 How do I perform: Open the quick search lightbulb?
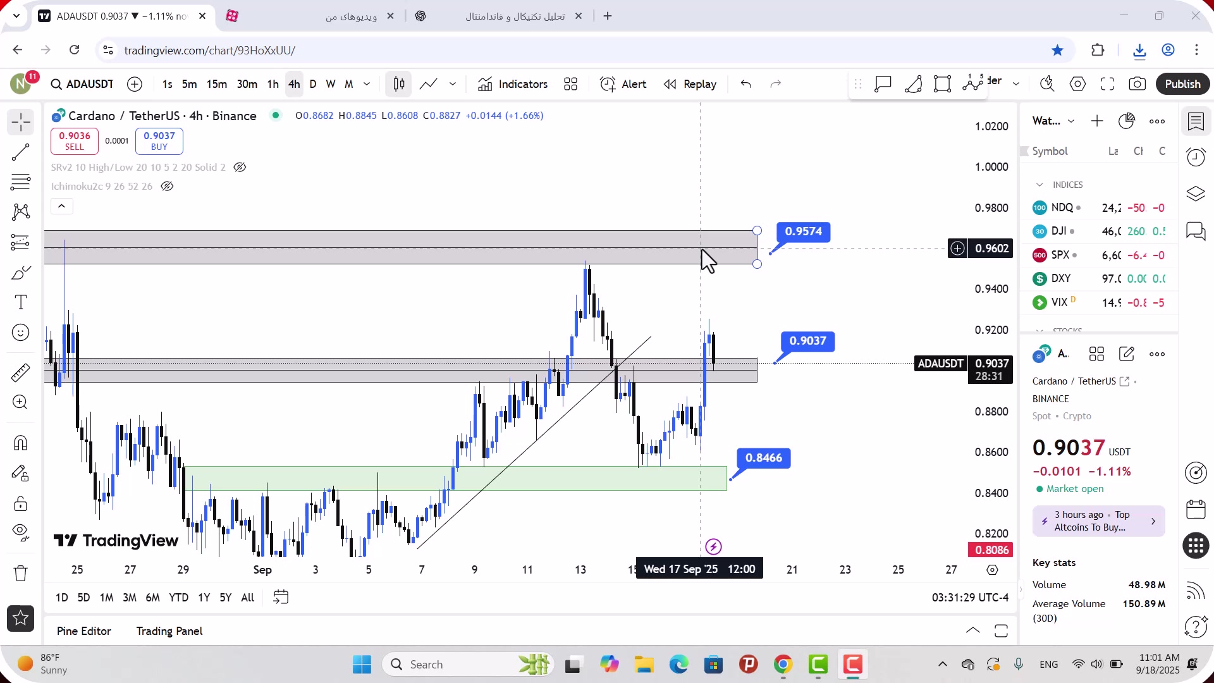pyautogui.click(x=1048, y=84)
